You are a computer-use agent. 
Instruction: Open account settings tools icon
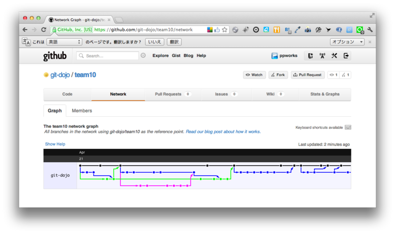click(334, 56)
